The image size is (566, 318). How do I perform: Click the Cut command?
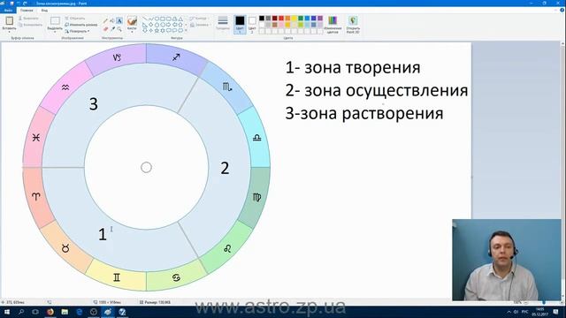(x=29, y=18)
